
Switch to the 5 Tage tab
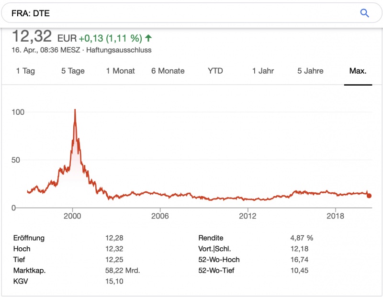click(x=72, y=71)
